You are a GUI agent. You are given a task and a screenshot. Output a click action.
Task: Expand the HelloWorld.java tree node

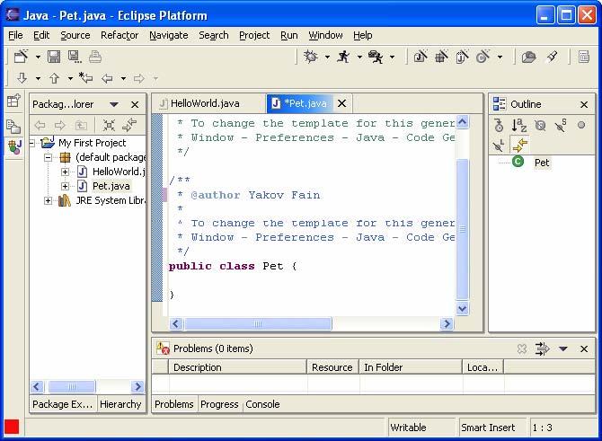click(x=65, y=172)
